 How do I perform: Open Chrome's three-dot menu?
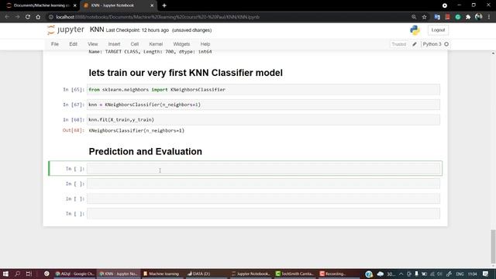coord(489,17)
